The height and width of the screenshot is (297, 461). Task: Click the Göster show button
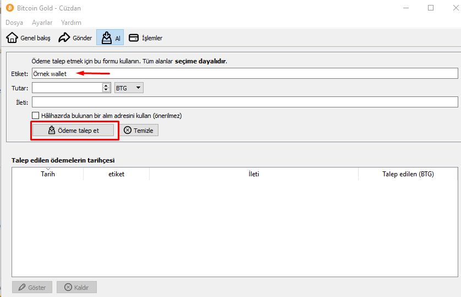point(32,287)
